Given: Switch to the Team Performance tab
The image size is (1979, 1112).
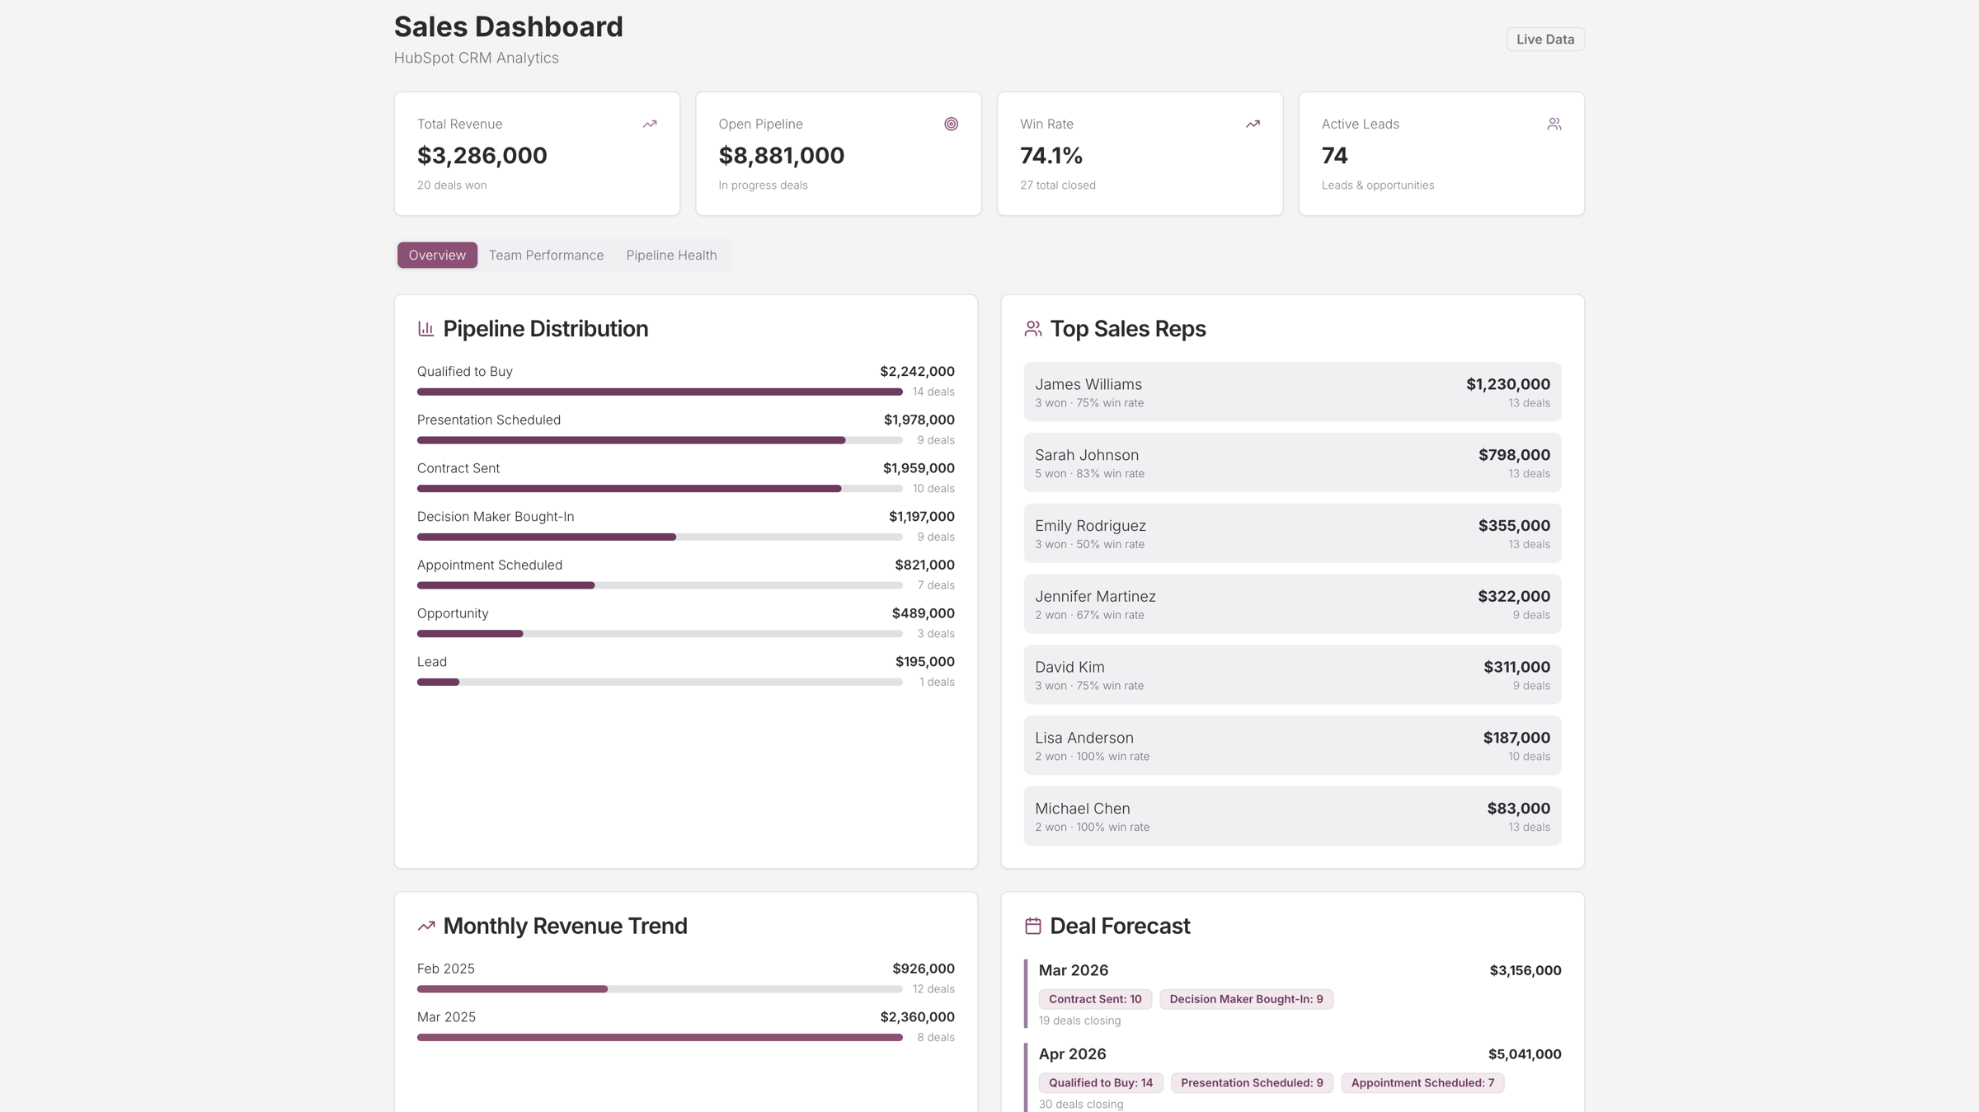Looking at the screenshot, I should click(546, 255).
